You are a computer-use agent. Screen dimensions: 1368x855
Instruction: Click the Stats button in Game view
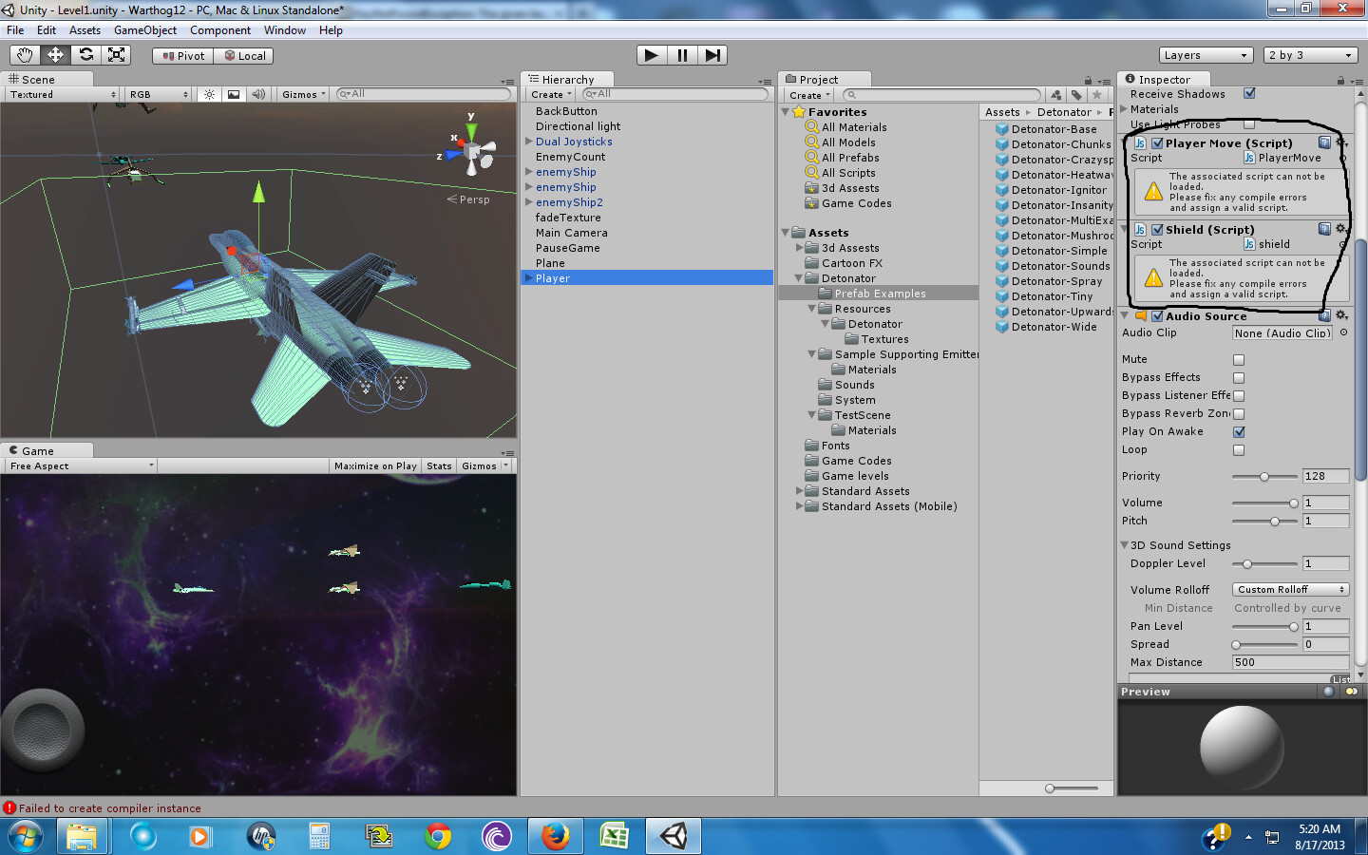pos(439,465)
